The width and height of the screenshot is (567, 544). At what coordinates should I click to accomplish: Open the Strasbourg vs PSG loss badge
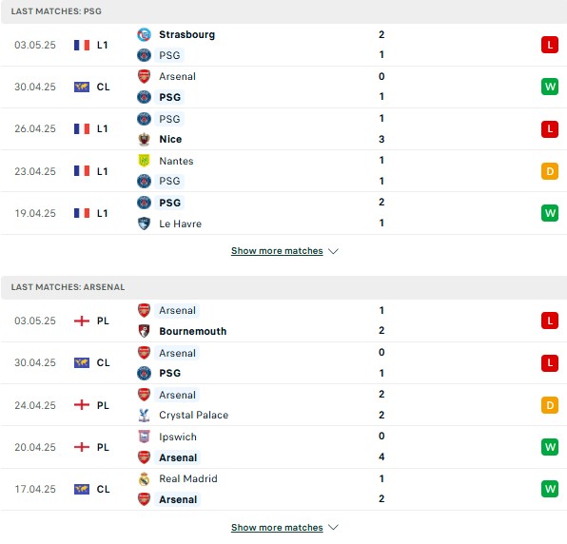click(x=550, y=46)
